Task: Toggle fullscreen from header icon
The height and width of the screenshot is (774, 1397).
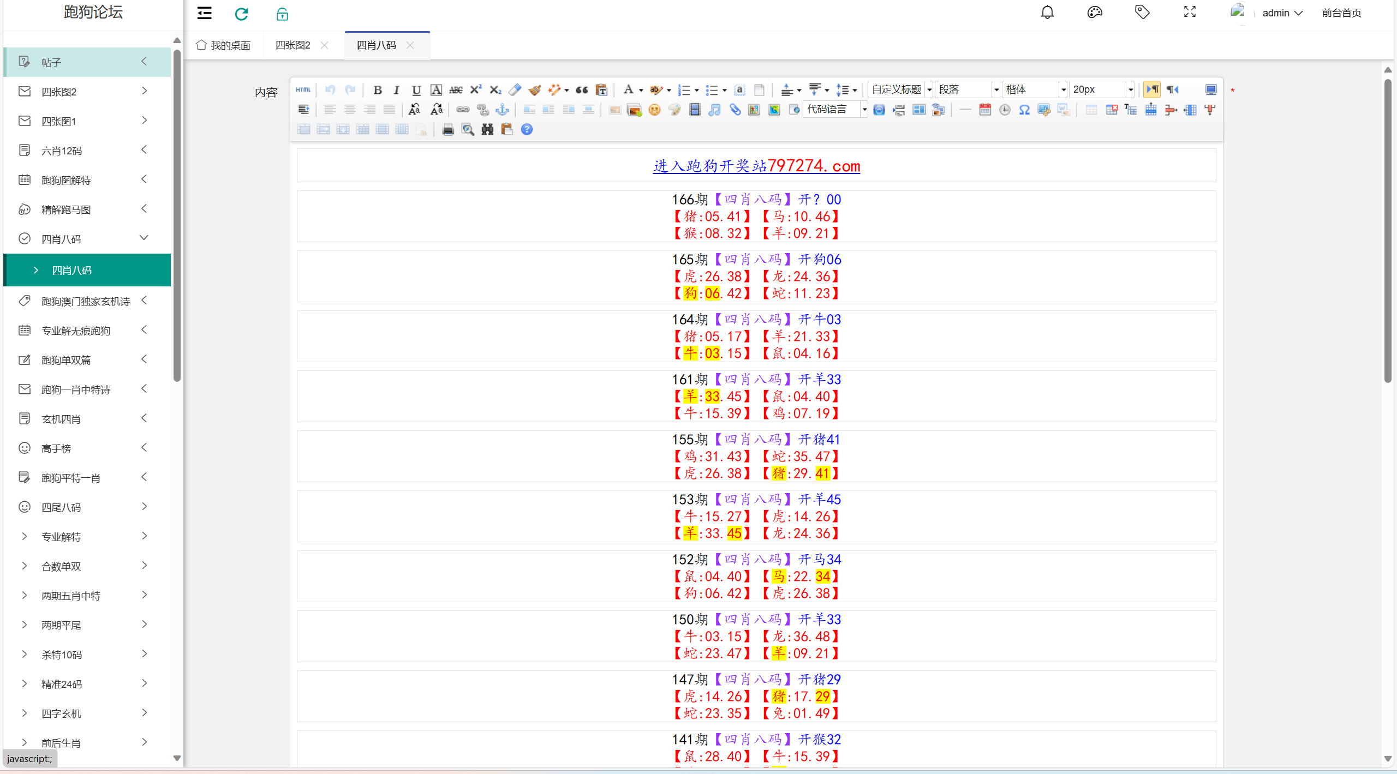Action: (1190, 13)
